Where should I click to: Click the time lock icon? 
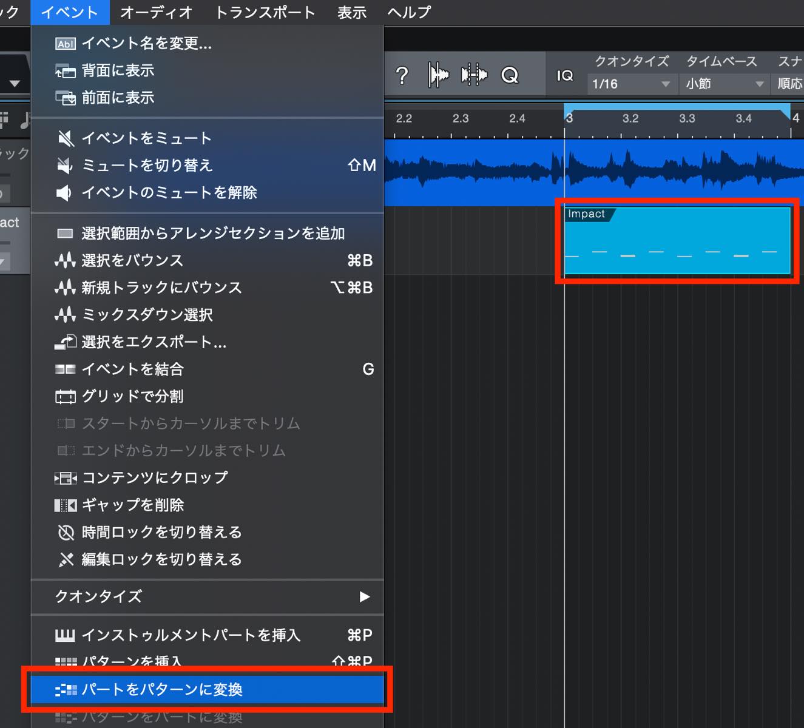click(x=66, y=533)
